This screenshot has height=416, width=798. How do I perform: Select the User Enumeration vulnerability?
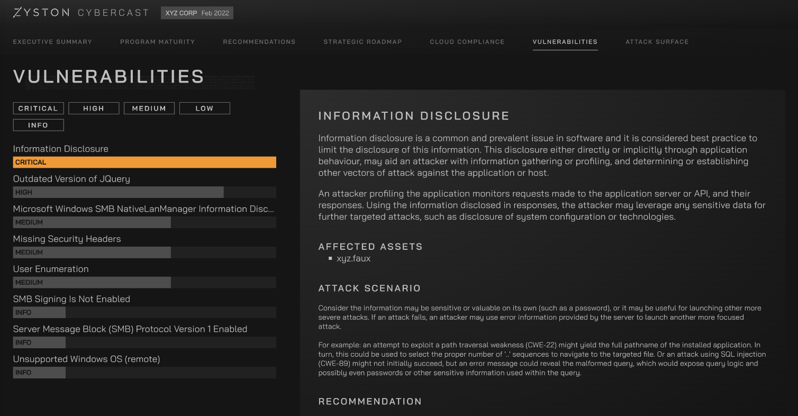point(51,269)
